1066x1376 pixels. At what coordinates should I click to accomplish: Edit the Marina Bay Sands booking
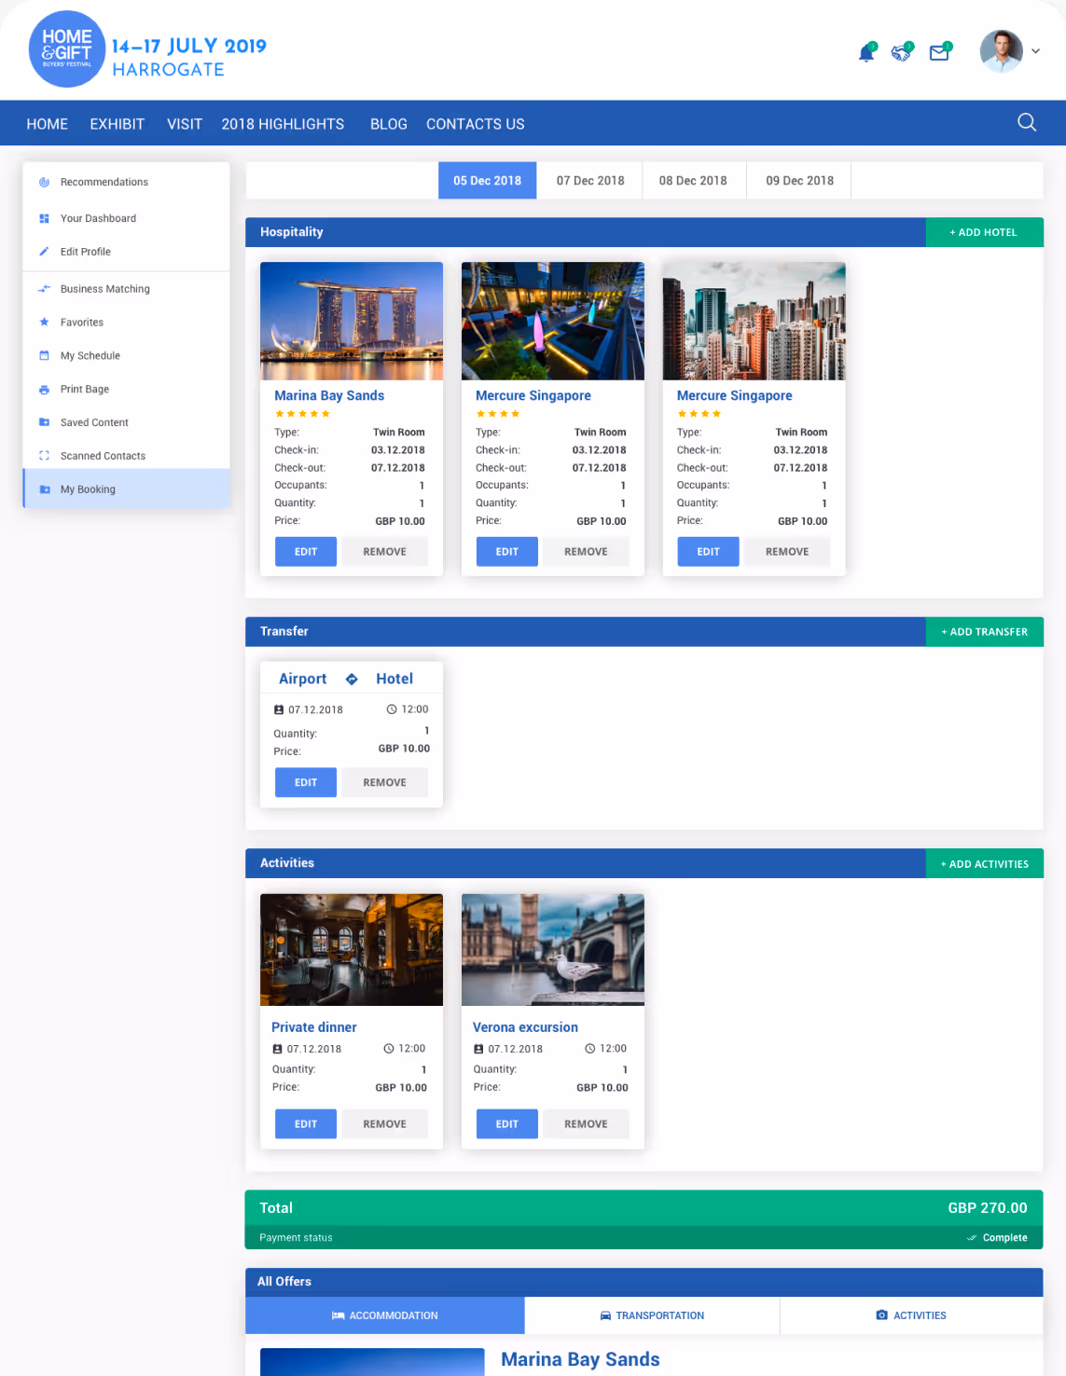tap(306, 552)
